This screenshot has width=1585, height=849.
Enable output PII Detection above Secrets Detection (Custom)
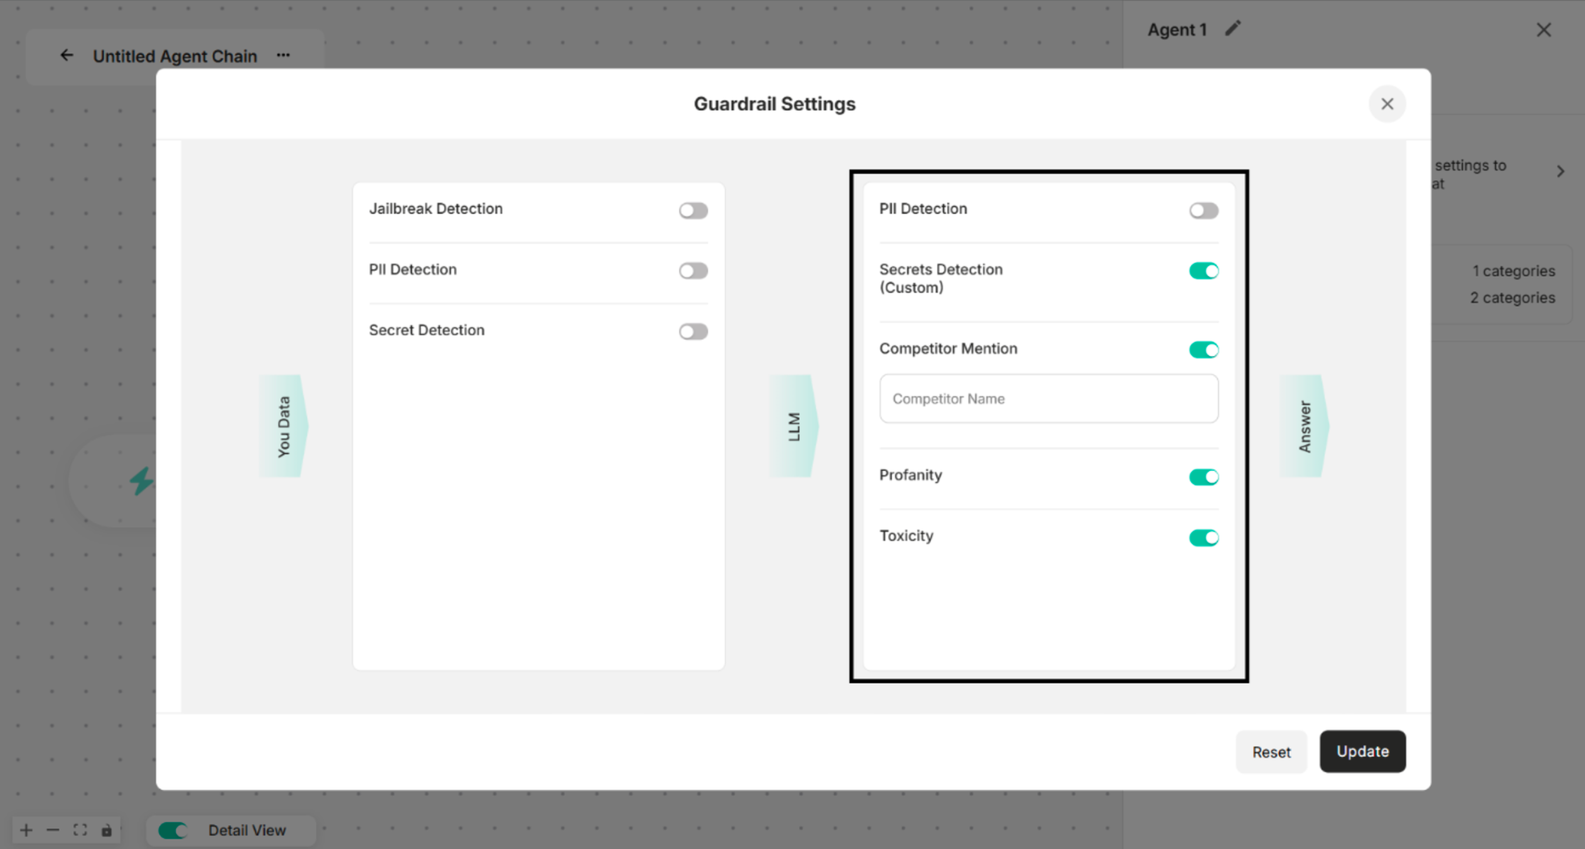click(1203, 210)
